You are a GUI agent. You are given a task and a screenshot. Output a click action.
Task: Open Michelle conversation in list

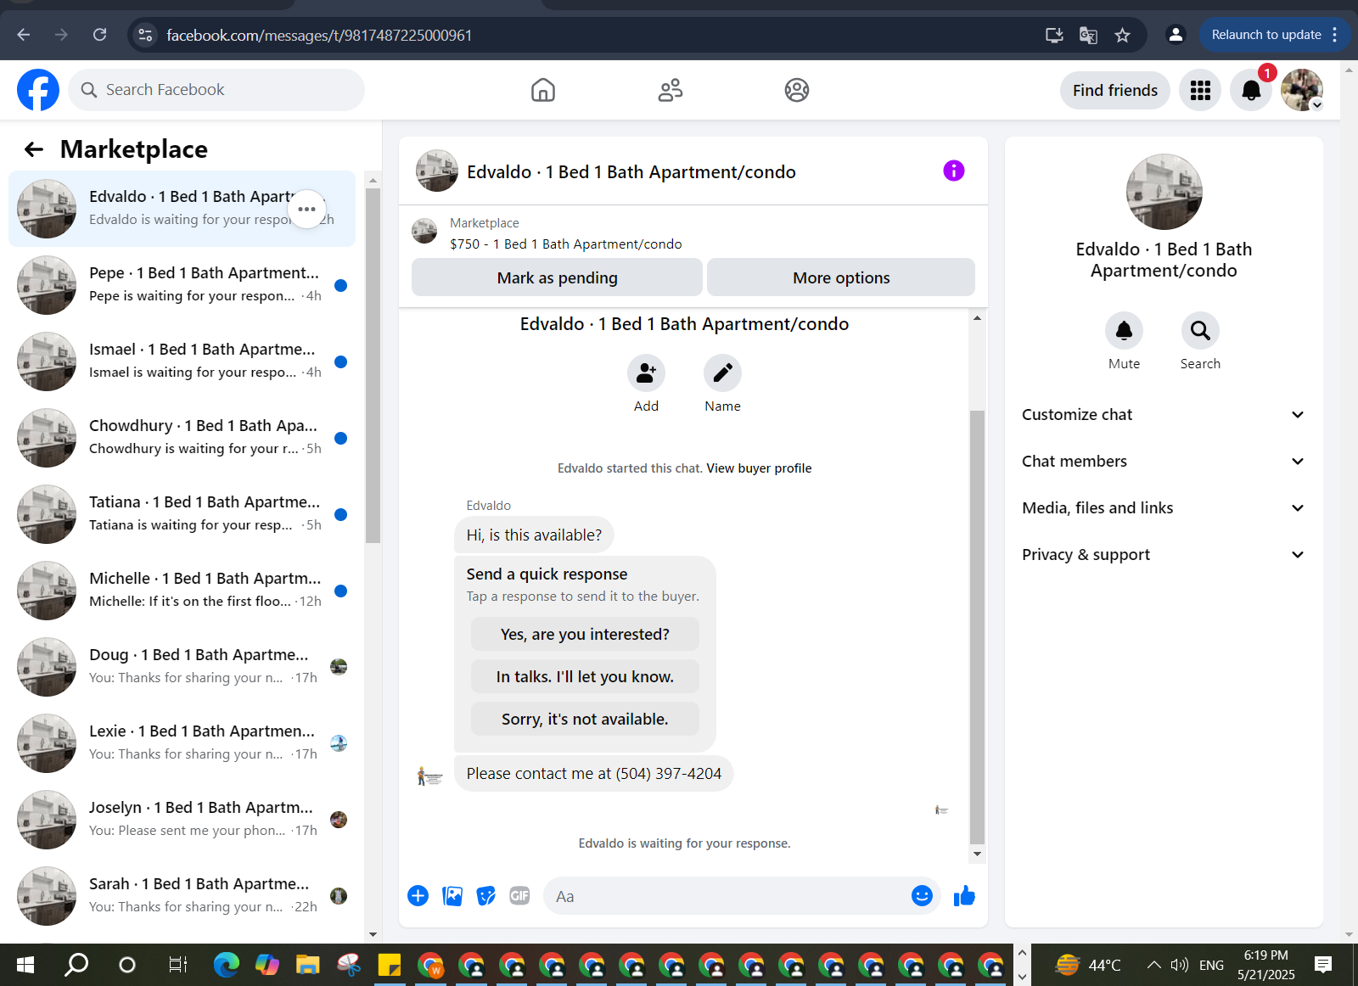[x=182, y=591]
